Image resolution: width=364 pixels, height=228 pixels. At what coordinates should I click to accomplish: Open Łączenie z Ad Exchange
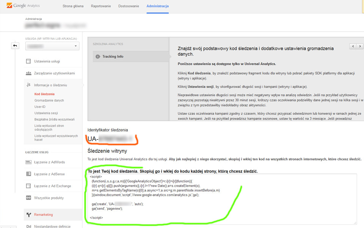[52, 186]
